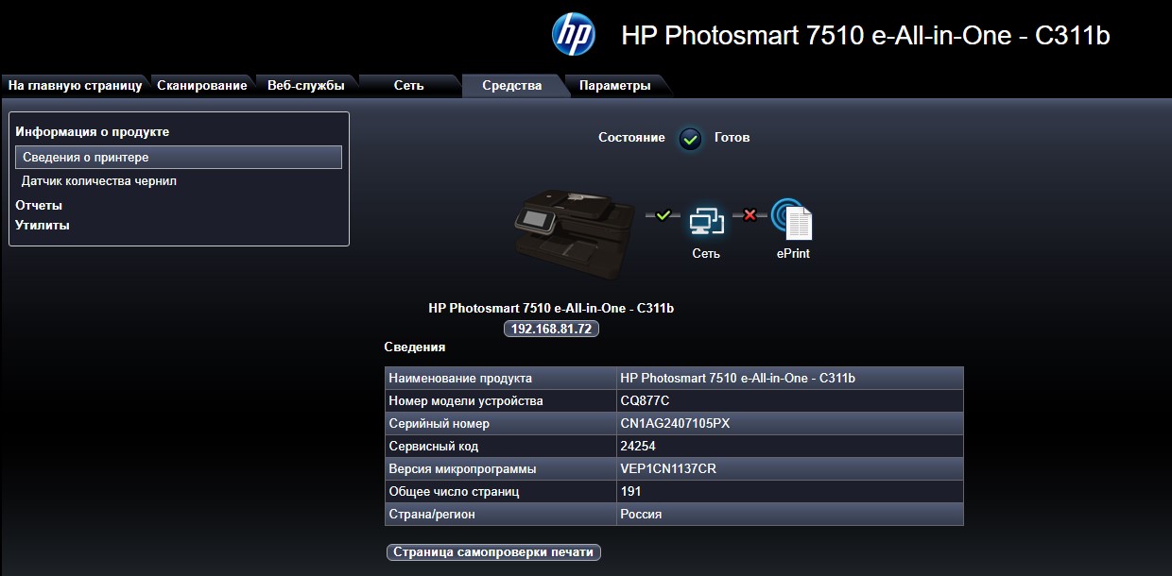
Task: Click Страница самопроверки печати button
Action: pyautogui.click(x=493, y=551)
